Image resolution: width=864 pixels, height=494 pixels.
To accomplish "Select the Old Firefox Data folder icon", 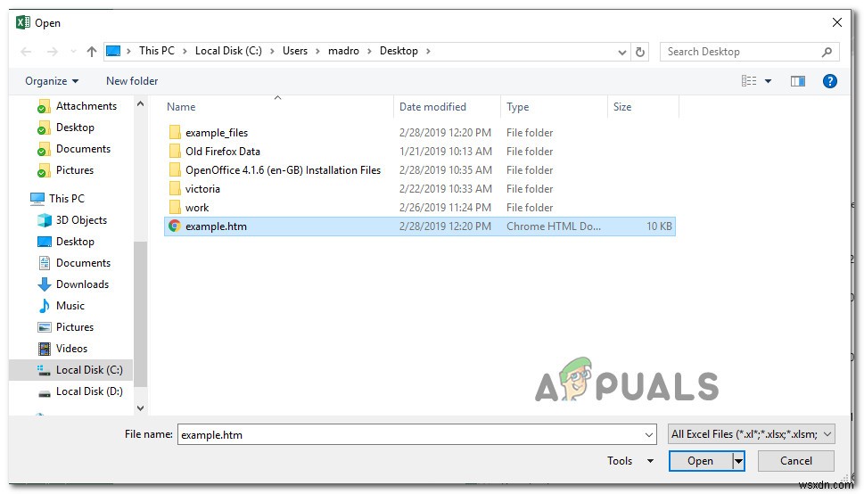I will (175, 151).
